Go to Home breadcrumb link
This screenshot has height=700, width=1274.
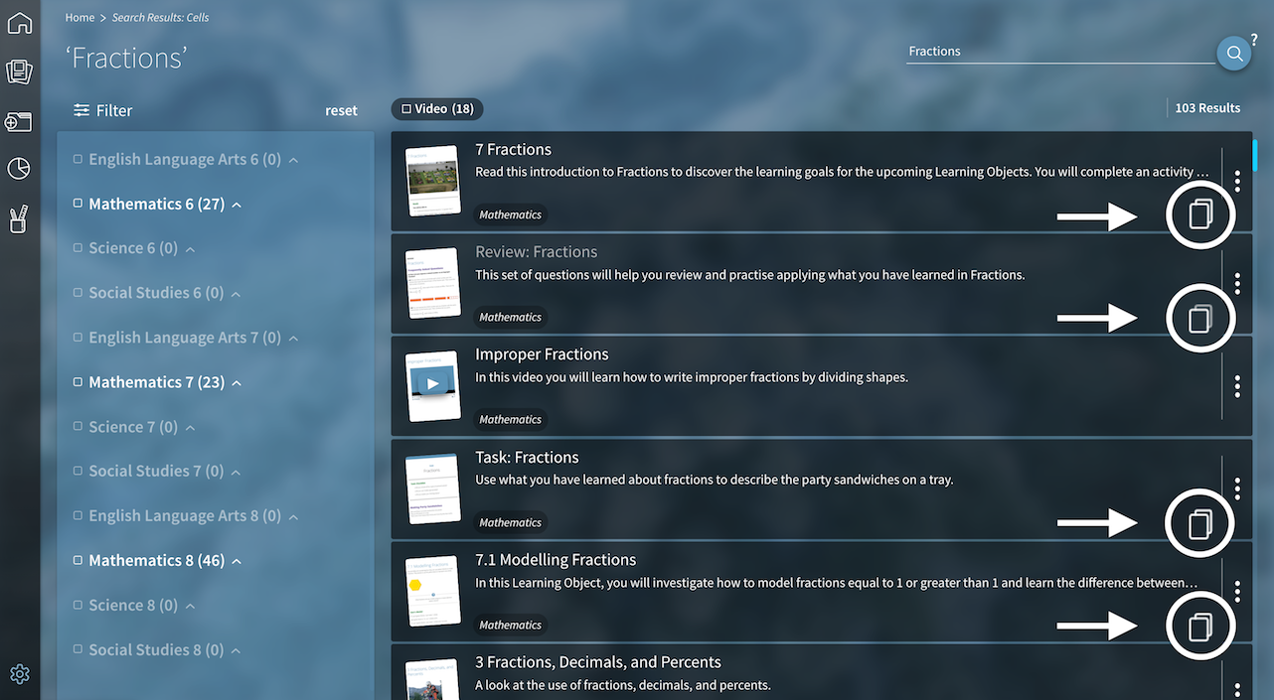tap(80, 18)
